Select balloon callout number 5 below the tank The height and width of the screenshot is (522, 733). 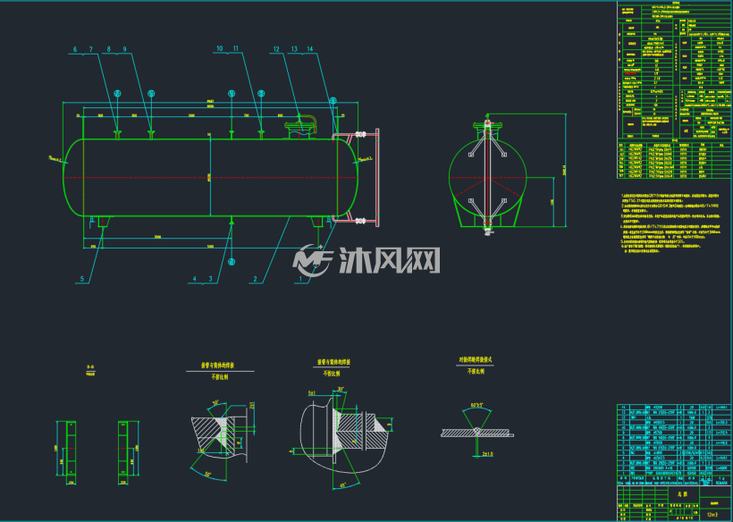pyautogui.click(x=82, y=279)
